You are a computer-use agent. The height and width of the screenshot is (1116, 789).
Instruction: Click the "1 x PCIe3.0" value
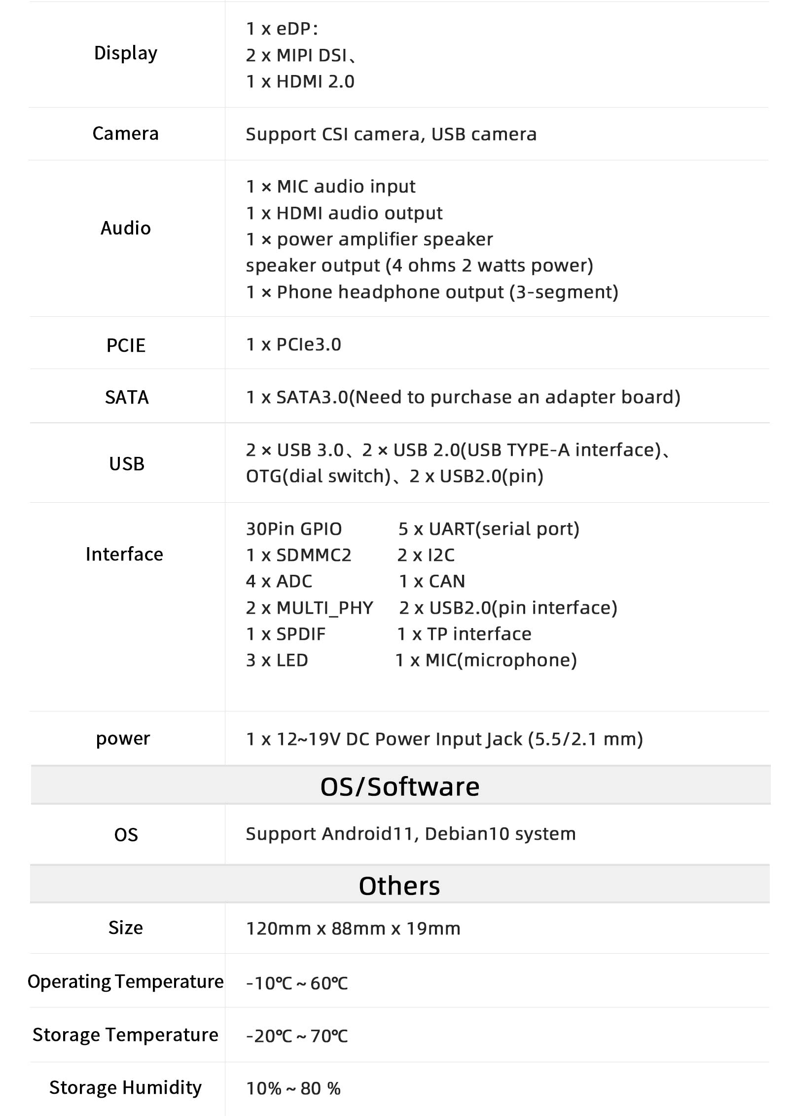pyautogui.click(x=293, y=345)
